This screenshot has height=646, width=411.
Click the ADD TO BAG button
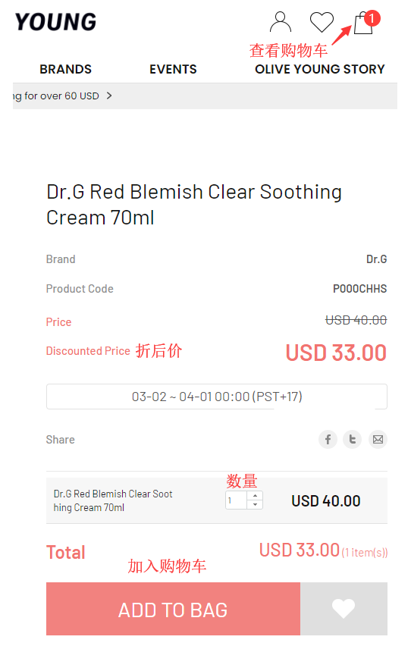pos(173,609)
